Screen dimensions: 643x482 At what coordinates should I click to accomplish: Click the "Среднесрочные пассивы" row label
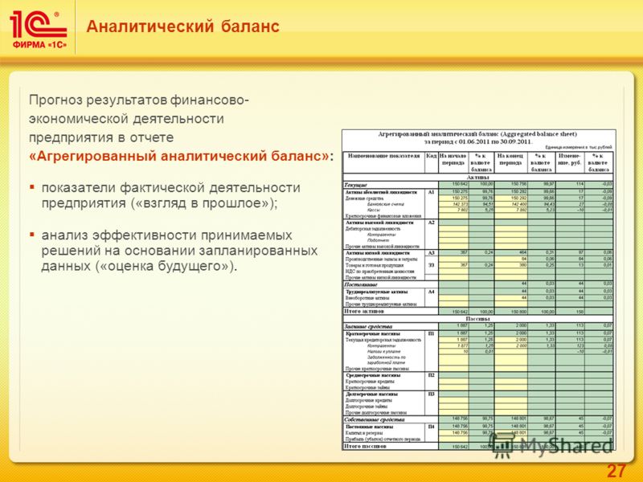pyautogui.click(x=373, y=375)
